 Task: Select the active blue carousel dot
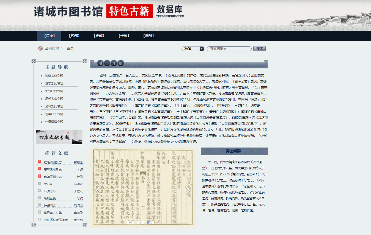pos(148,222)
